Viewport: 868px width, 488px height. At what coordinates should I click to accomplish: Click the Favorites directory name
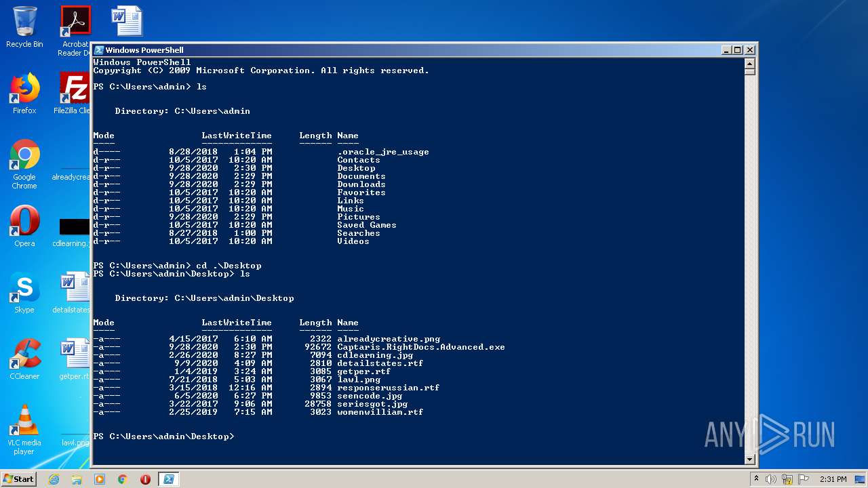pos(361,192)
